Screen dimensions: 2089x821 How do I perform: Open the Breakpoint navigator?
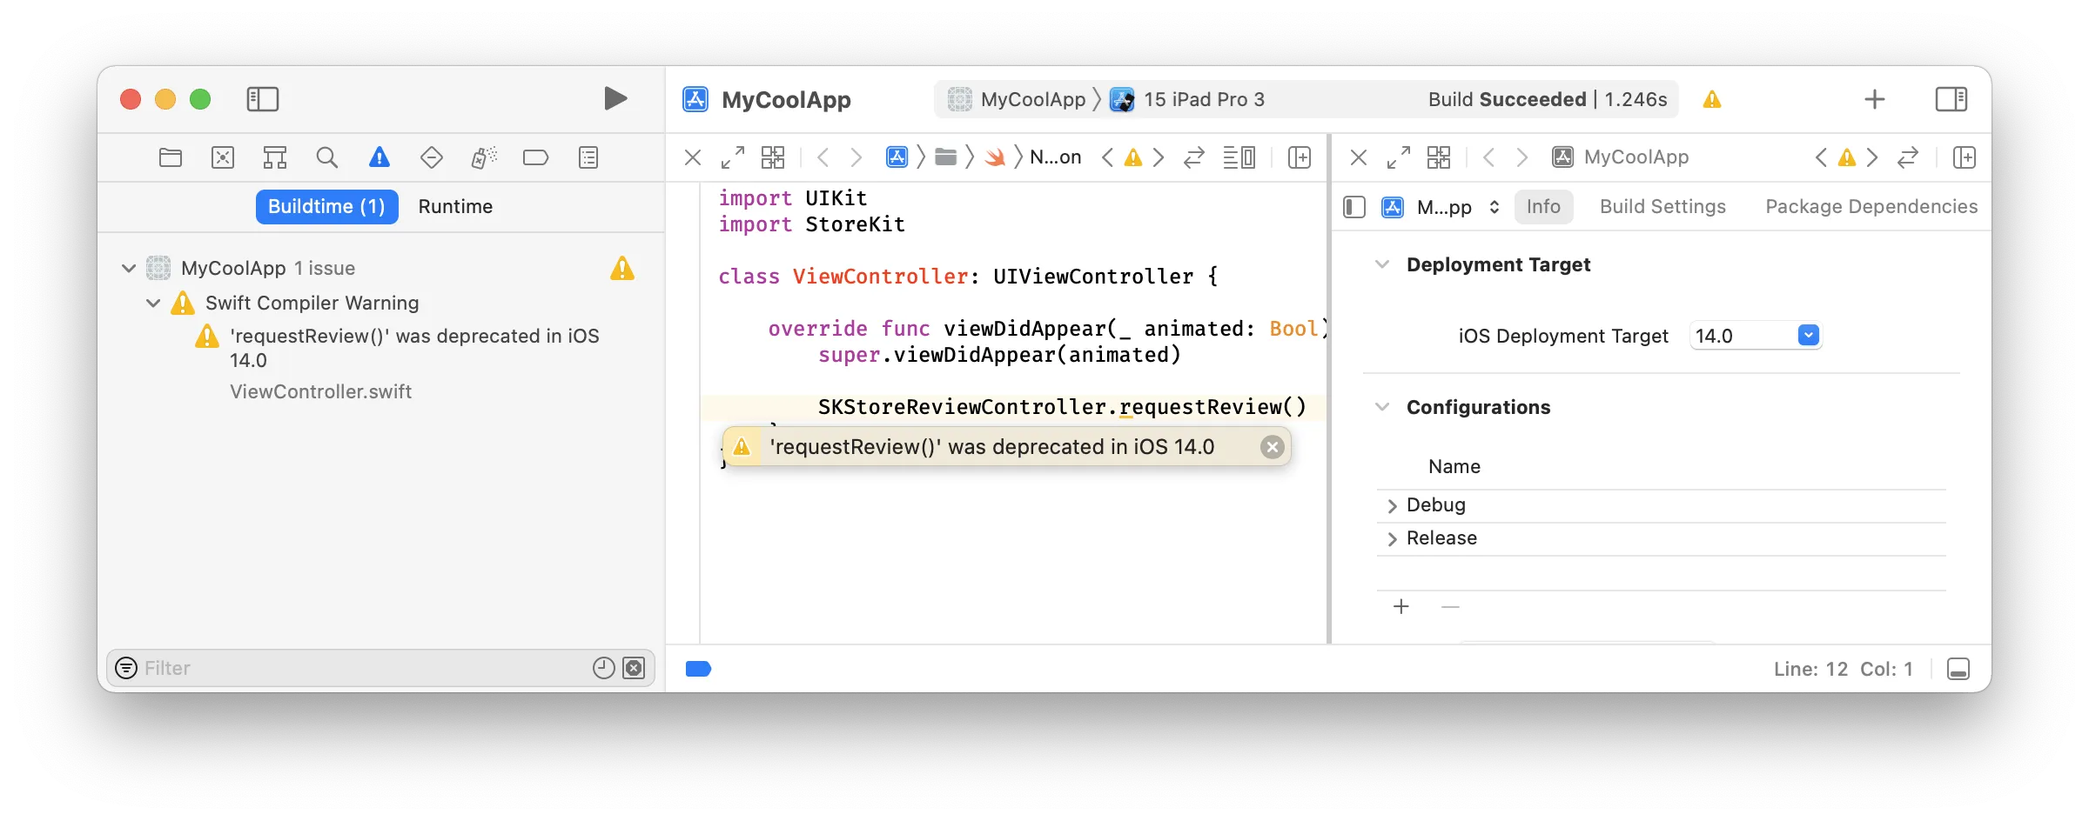point(535,157)
